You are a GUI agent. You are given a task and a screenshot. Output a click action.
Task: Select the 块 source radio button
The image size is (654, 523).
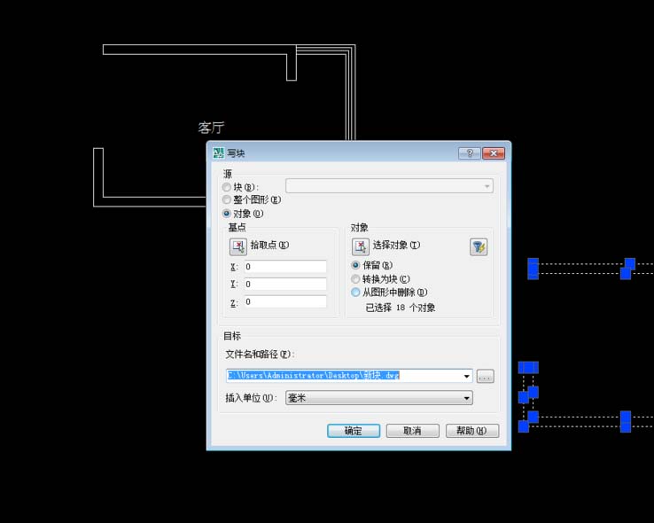(227, 187)
